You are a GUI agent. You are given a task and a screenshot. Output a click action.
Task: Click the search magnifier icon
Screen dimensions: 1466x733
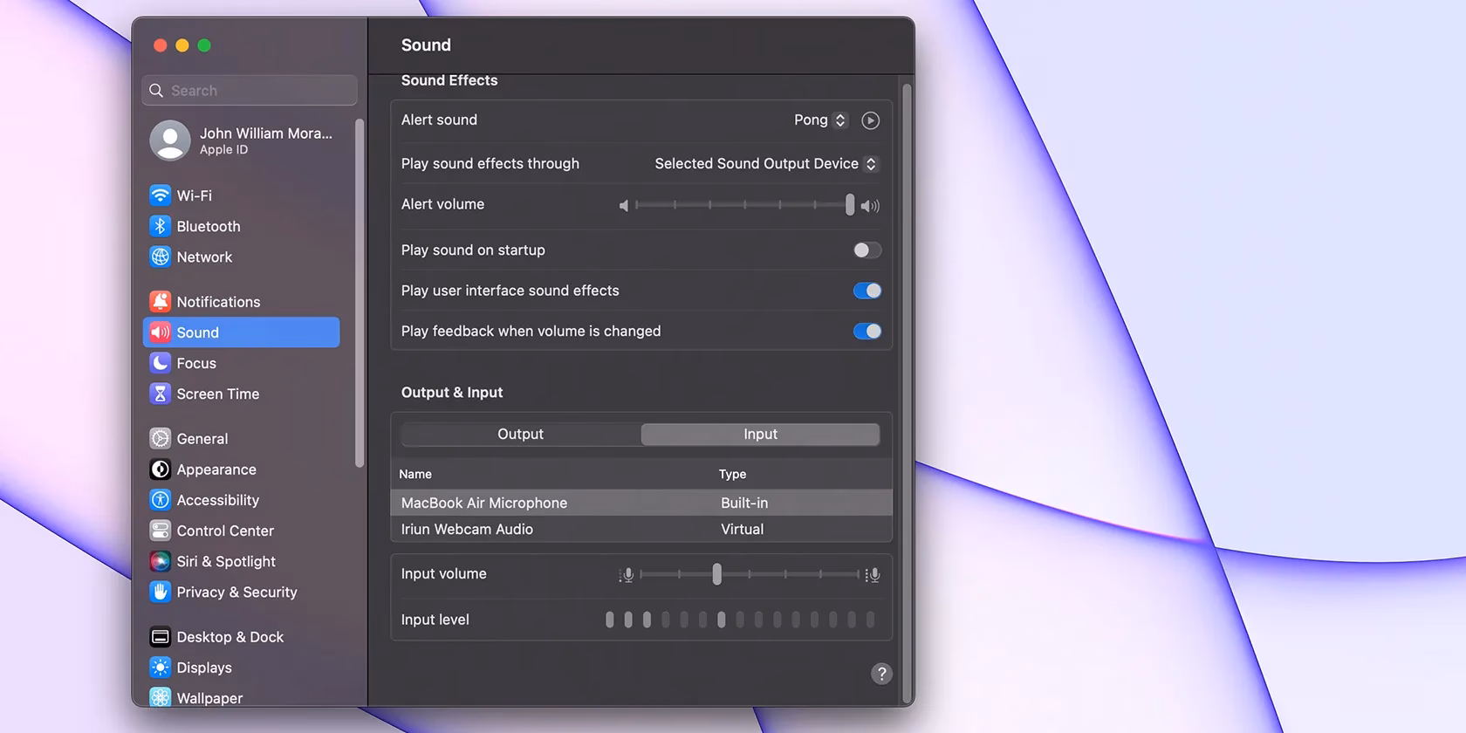(156, 91)
